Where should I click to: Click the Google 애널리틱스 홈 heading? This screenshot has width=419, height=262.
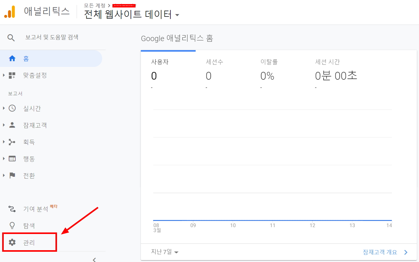(177, 39)
